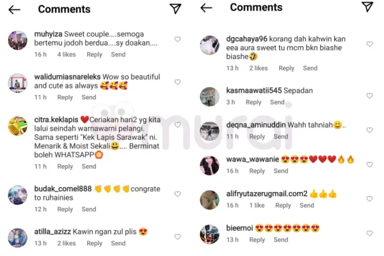View 1 like on alifryutazerugmail.com2 comment
This screenshot has width=384, height=256.
(x=257, y=205)
